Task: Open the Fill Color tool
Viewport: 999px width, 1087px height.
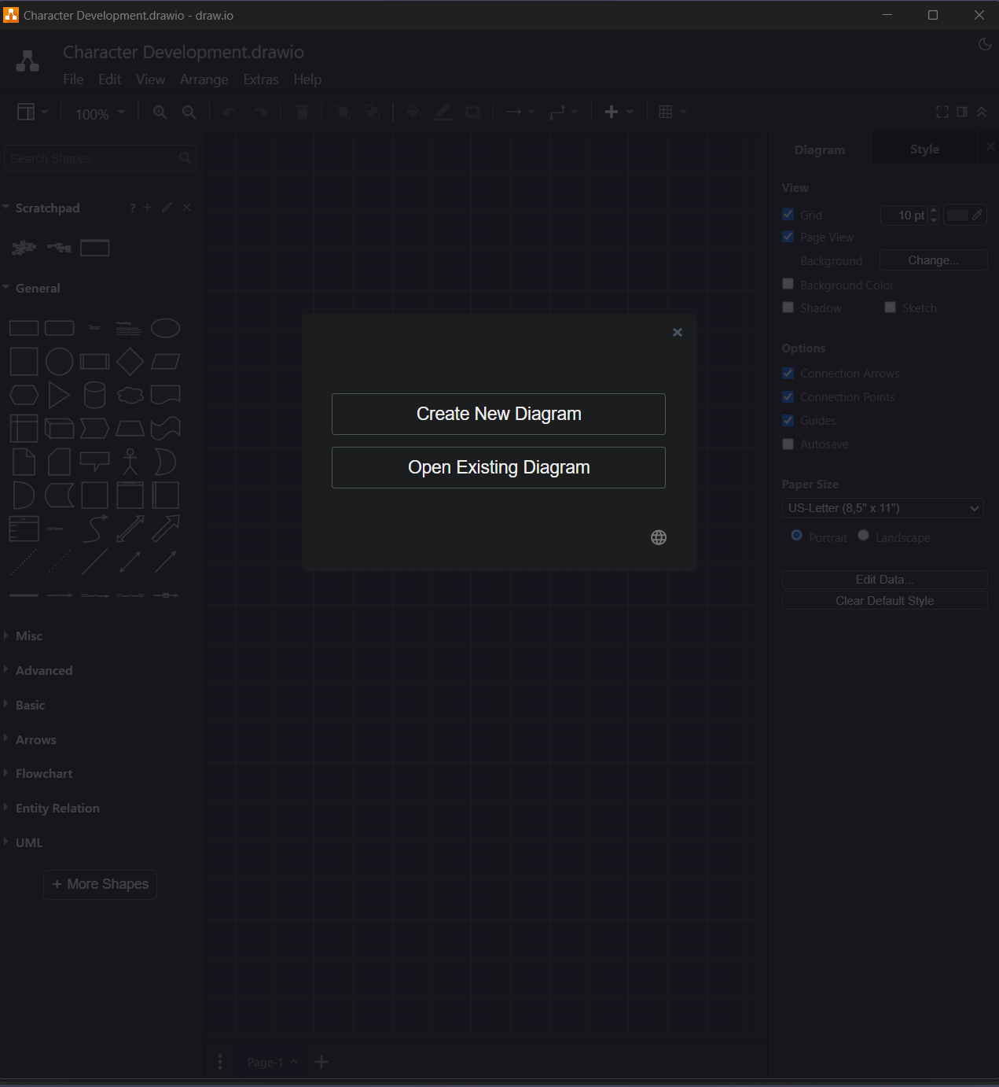Action: tap(413, 112)
